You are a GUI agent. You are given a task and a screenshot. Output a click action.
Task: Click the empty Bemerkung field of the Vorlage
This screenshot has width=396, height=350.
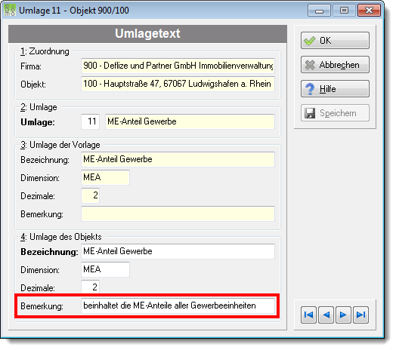point(178,213)
